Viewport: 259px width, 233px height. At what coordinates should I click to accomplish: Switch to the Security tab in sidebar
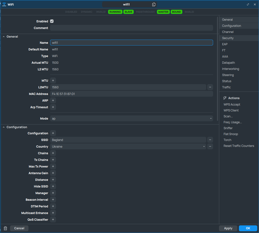coord(228,38)
